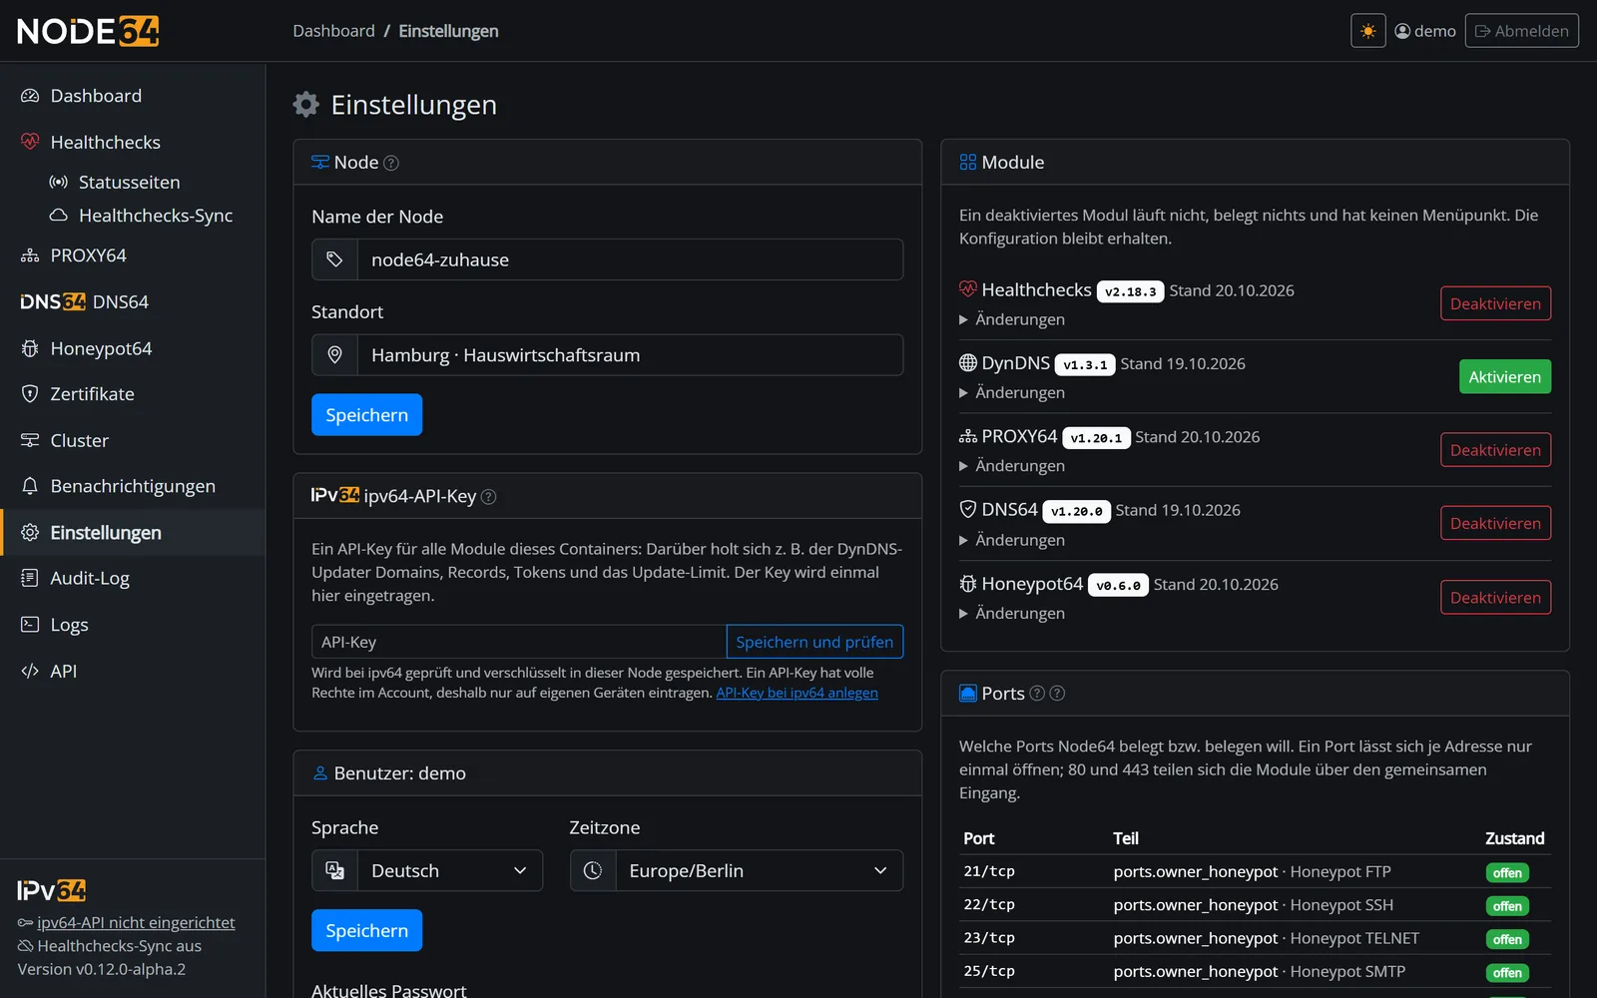Toggle the light/dark theme sun icon
This screenshot has height=998, width=1597.
(1367, 31)
